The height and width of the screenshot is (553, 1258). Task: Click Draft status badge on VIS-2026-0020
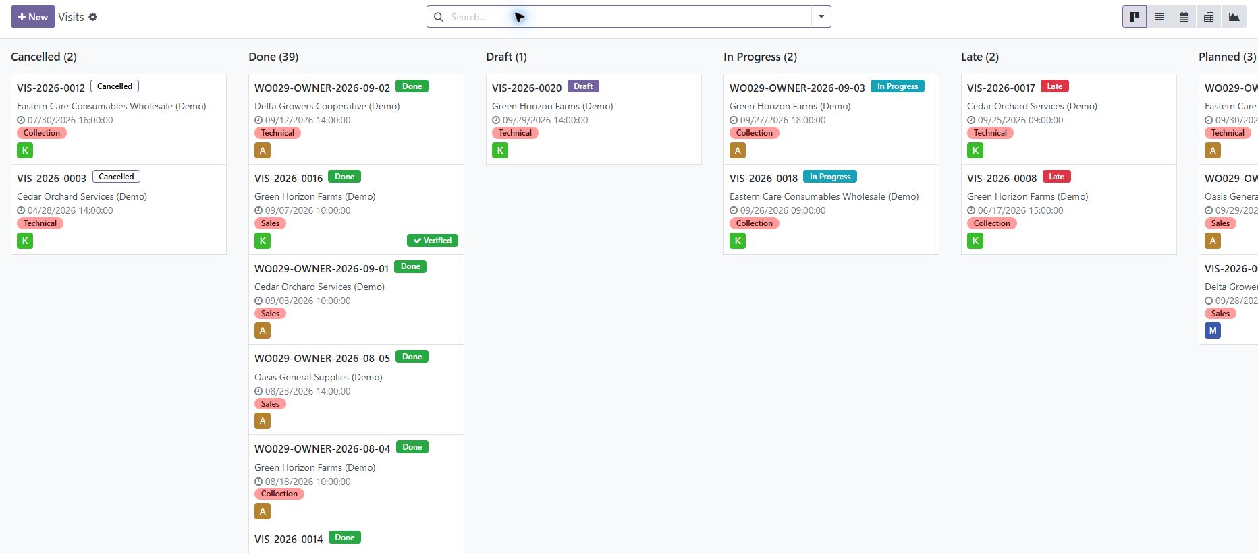tap(583, 86)
